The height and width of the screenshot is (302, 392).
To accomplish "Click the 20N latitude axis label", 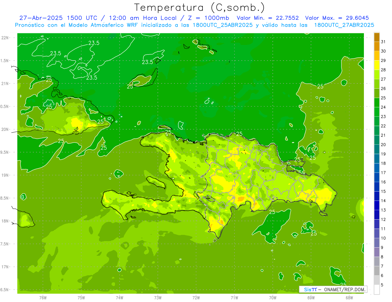I will [6, 129].
